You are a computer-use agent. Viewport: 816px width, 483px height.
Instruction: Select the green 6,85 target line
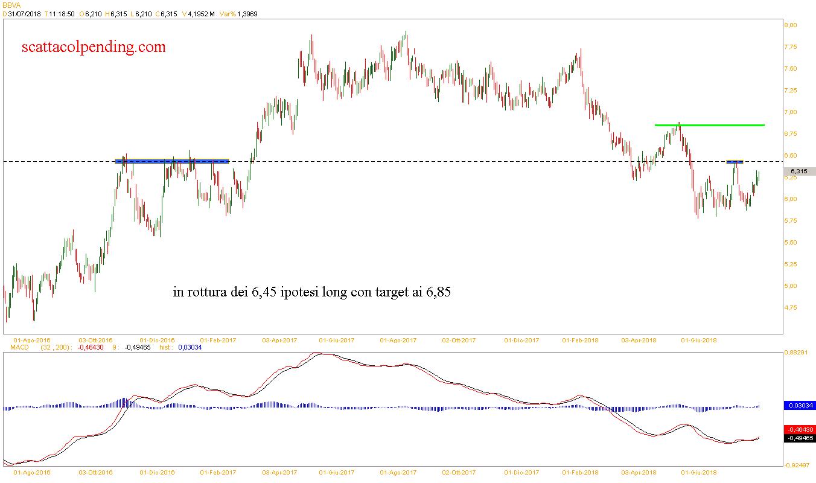click(x=709, y=125)
